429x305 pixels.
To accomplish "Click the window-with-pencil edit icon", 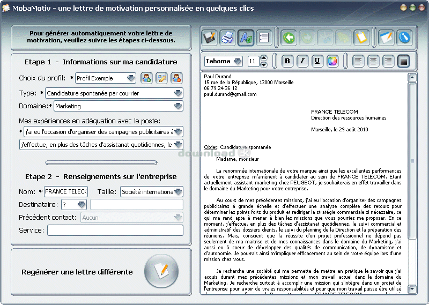I will tap(386, 38).
